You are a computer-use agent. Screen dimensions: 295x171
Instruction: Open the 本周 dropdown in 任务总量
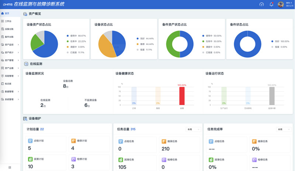[x=194, y=129]
